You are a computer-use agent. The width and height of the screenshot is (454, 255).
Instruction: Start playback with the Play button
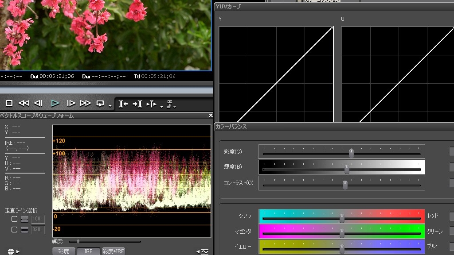55,103
